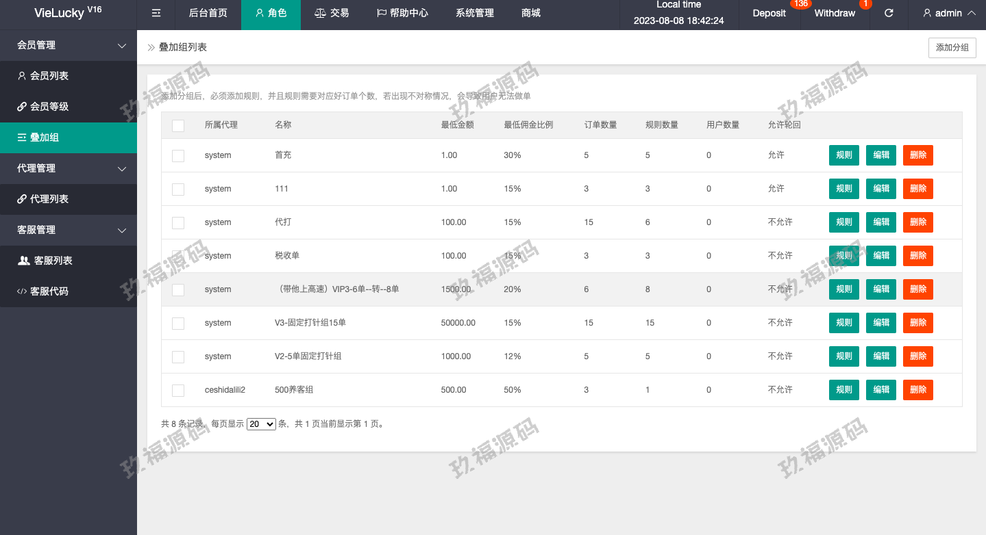The width and height of the screenshot is (986, 535).
Task: Select the checkbox for 500养客组 row
Action: coord(178,390)
